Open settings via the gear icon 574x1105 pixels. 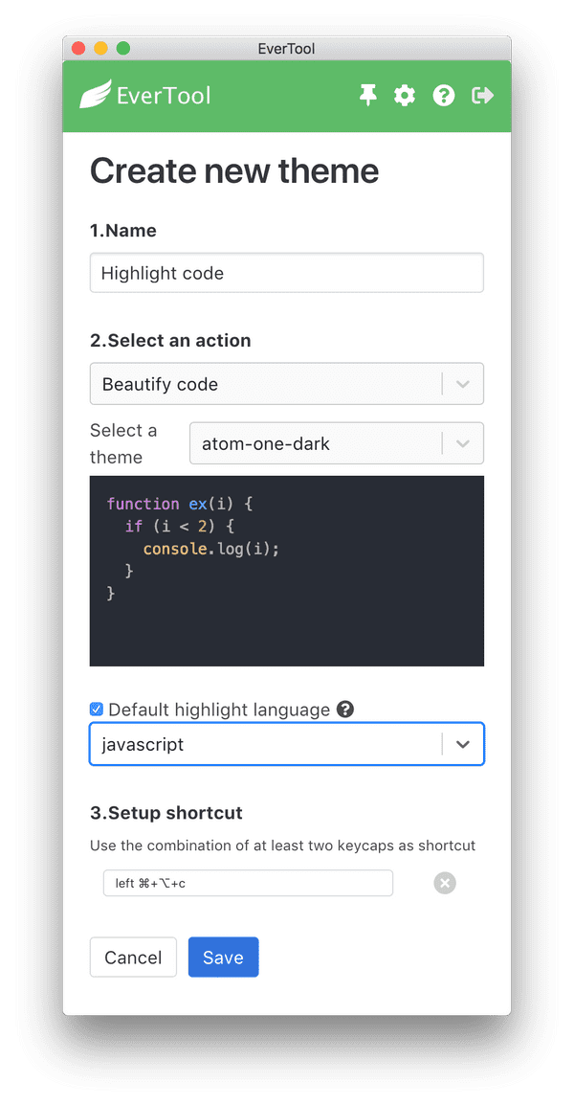(405, 95)
